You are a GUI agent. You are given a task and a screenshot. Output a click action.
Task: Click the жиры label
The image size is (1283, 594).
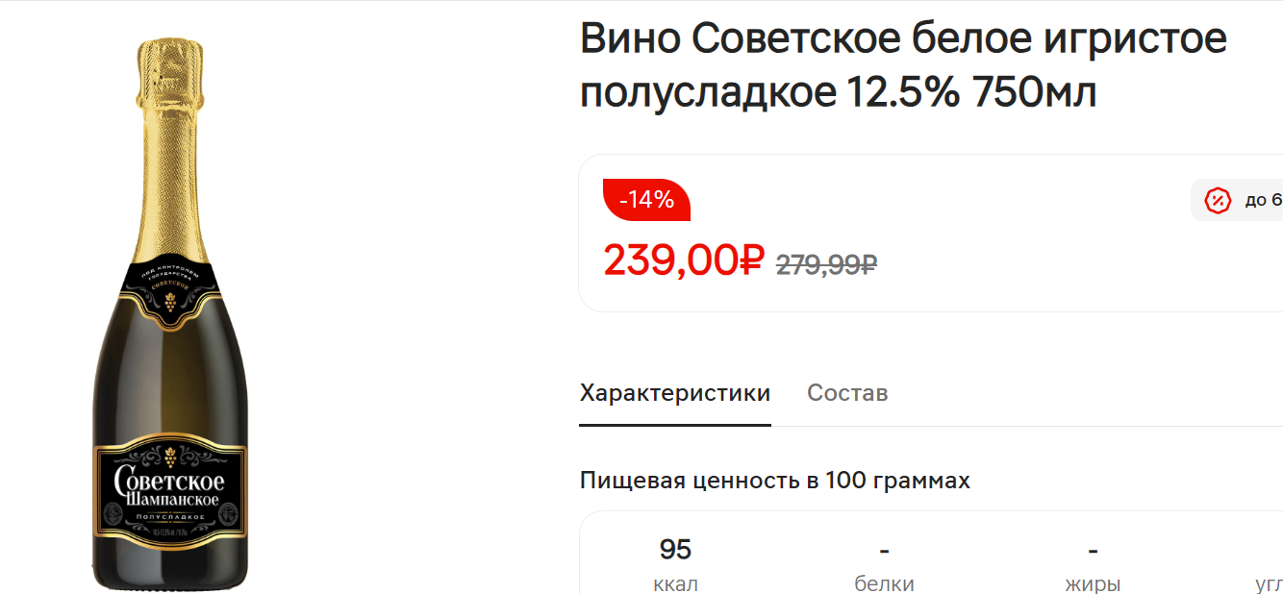point(1093,583)
